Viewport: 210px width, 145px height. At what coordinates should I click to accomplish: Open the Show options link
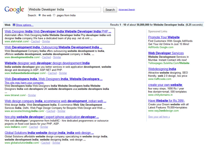pos(25,25)
